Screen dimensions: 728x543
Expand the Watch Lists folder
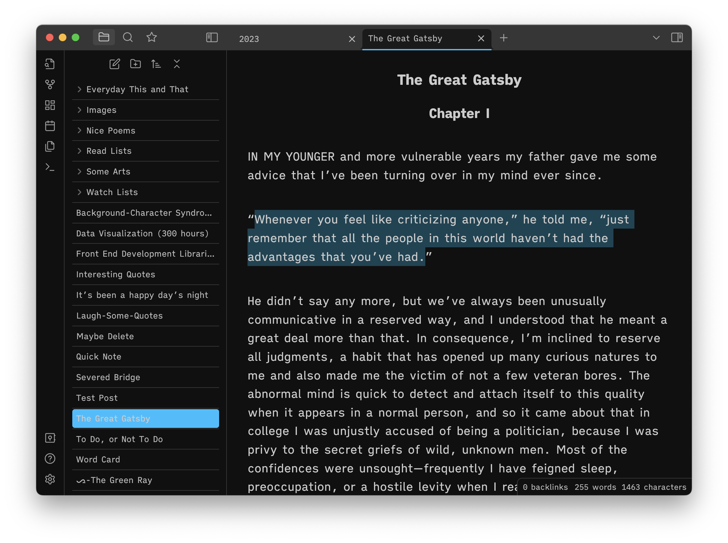[x=146, y=192]
